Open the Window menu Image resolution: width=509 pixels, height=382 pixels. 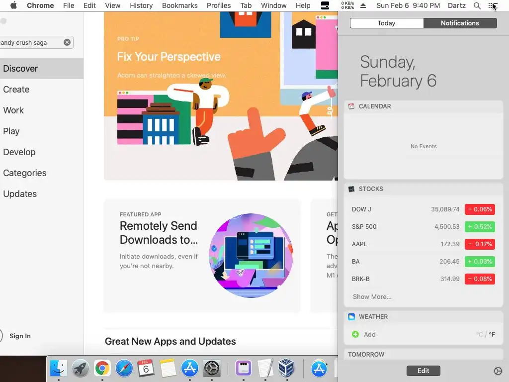tap(274, 5)
